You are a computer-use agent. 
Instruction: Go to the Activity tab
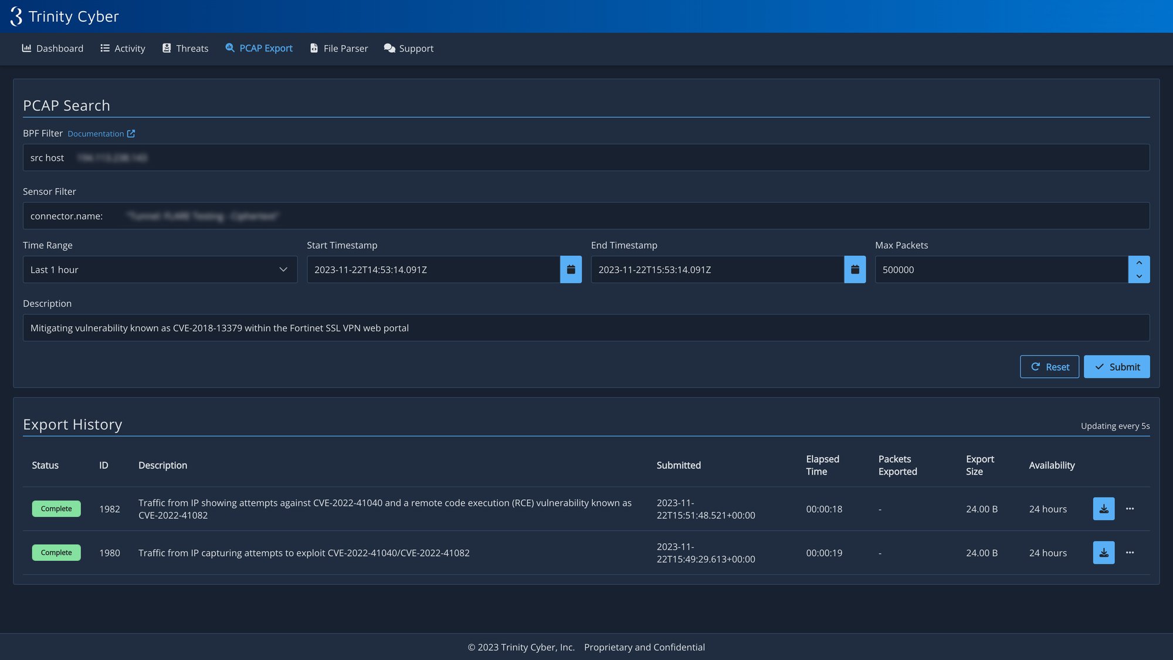[123, 48]
